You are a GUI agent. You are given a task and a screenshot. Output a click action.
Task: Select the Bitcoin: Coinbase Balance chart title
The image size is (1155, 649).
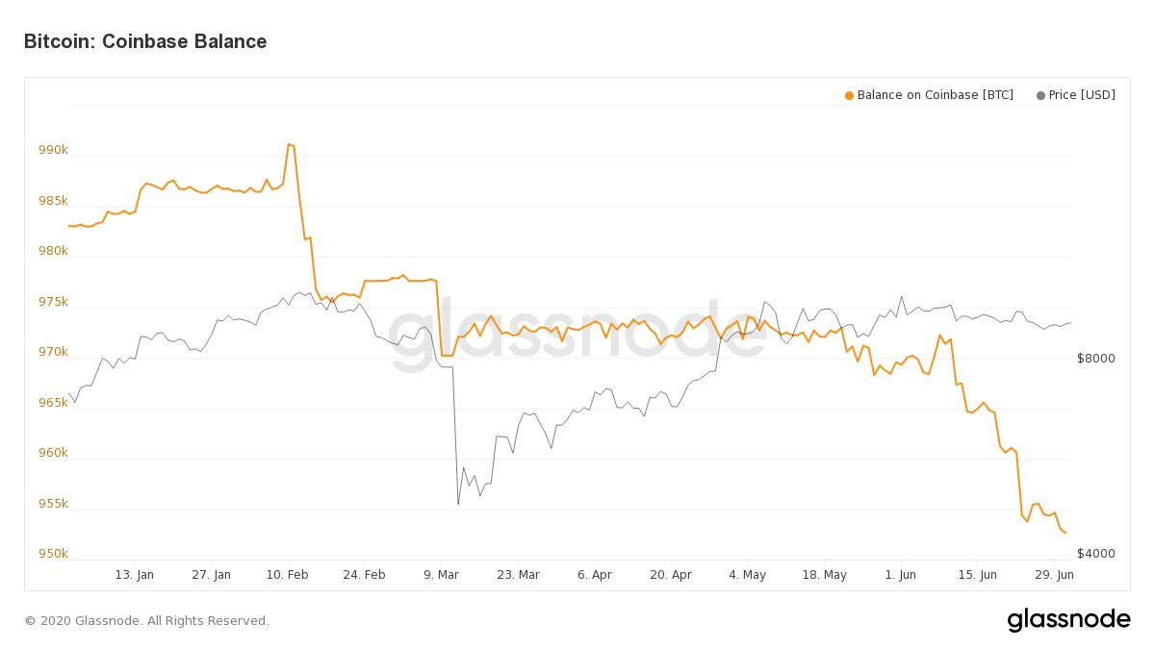click(145, 41)
